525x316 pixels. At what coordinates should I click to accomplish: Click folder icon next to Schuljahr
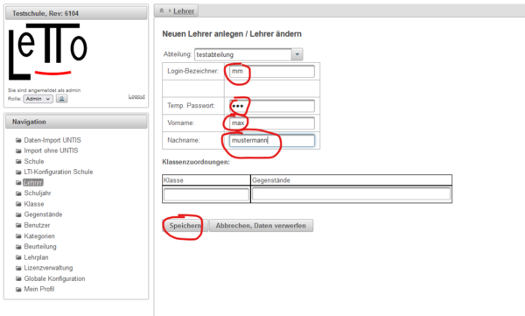[18, 193]
